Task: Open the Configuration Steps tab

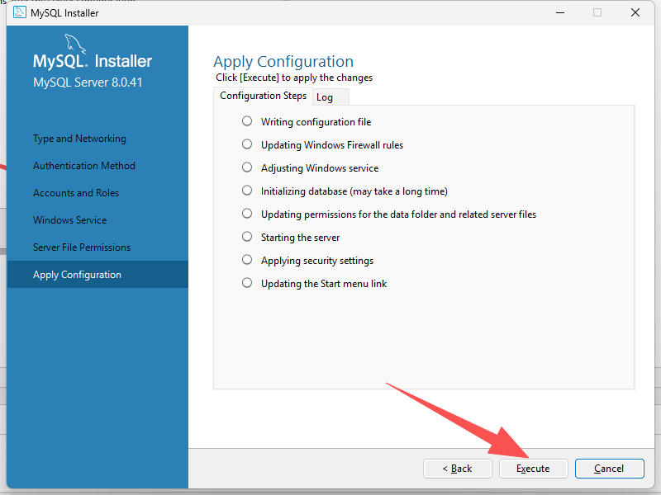Action: pos(263,97)
